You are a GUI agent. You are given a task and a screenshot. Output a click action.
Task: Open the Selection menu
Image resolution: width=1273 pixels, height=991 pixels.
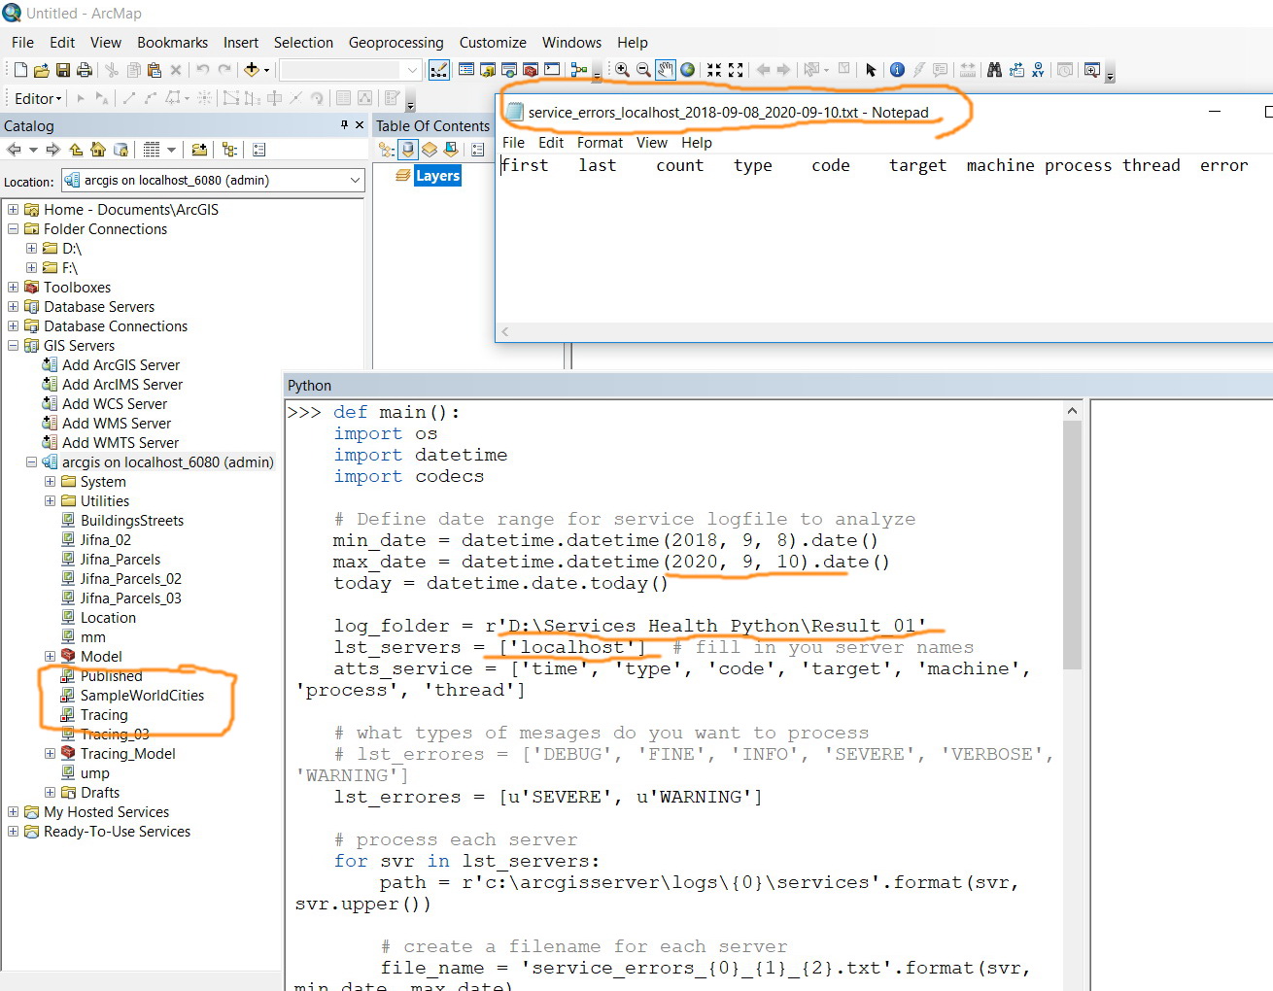point(303,43)
